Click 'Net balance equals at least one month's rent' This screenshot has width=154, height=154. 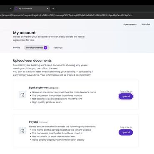click(x=57, y=99)
